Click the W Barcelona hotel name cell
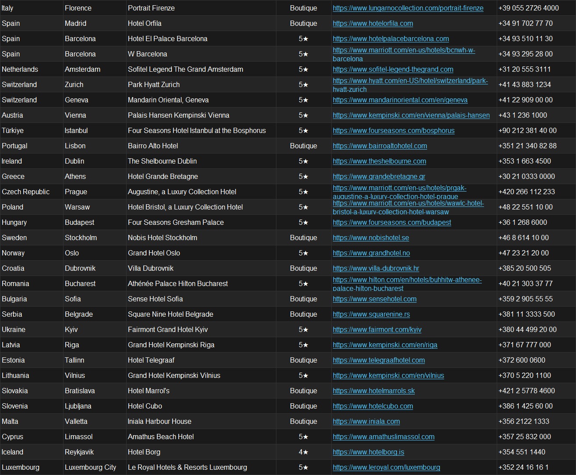The image size is (576, 475). (x=201, y=54)
